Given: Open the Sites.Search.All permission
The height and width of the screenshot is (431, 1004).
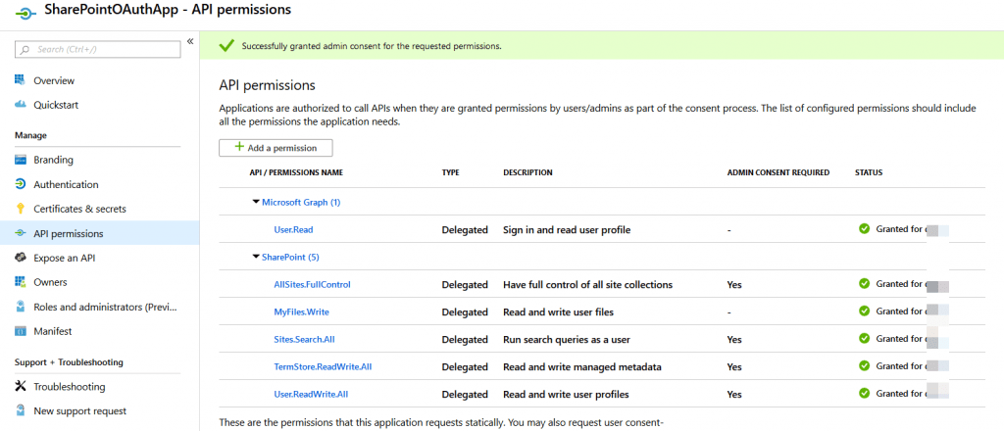Looking at the screenshot, I should coord(304,340).
